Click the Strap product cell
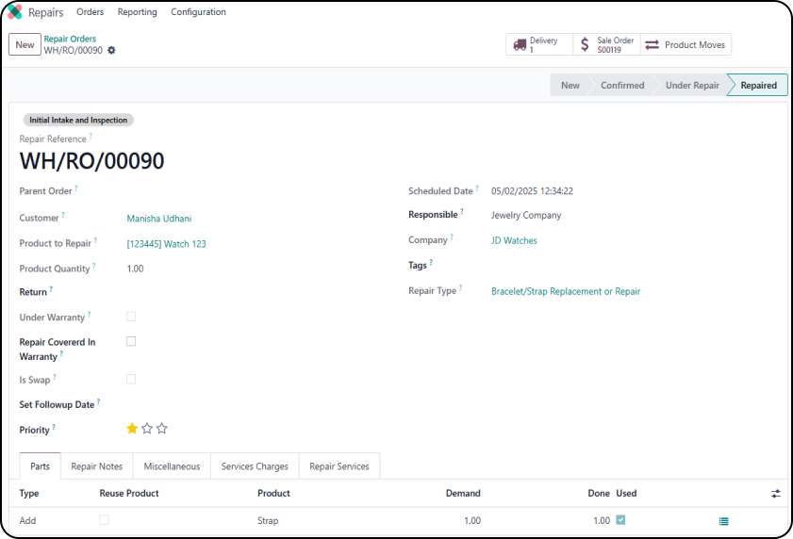Viewport: 793px width, 539px height. [268, 521]
